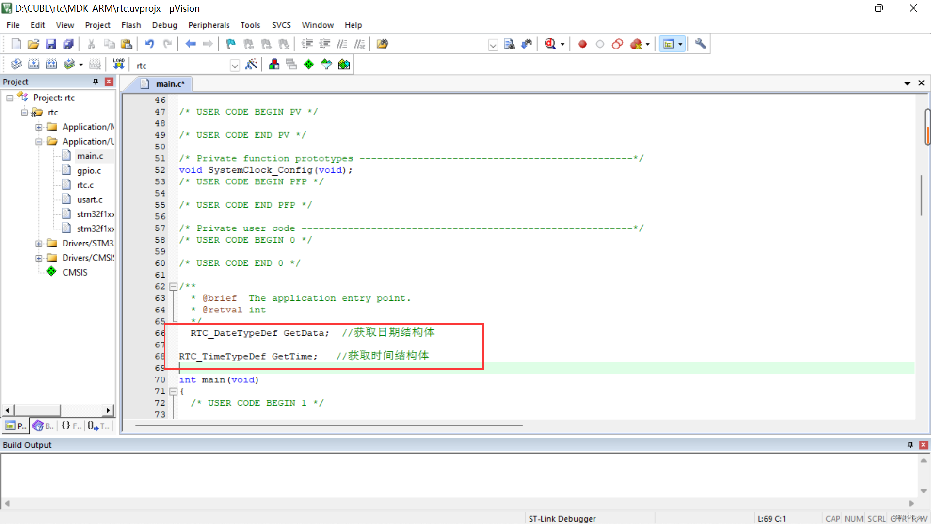Close the Project panel
Viewport: 931px width, 524px height.
tap(109, 82)
